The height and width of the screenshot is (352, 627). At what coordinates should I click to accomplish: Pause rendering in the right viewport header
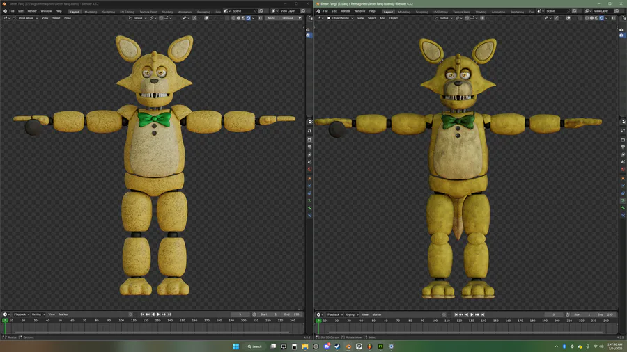click(613, 18)
